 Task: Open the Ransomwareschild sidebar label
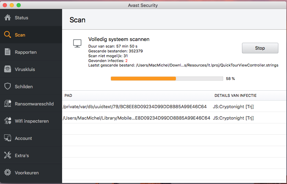[x=34, y=104]
